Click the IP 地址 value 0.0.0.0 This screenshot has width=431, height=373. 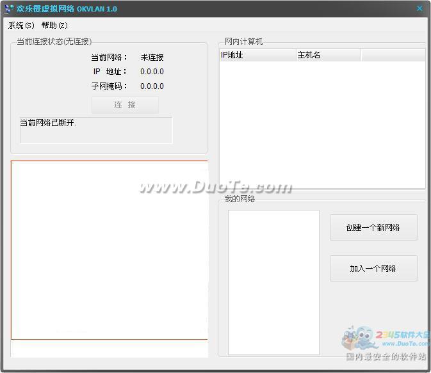coord(152,72)
